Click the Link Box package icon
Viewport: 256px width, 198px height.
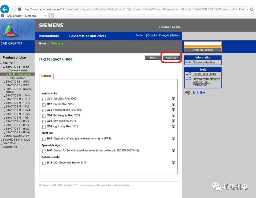(x=187, y=93)
